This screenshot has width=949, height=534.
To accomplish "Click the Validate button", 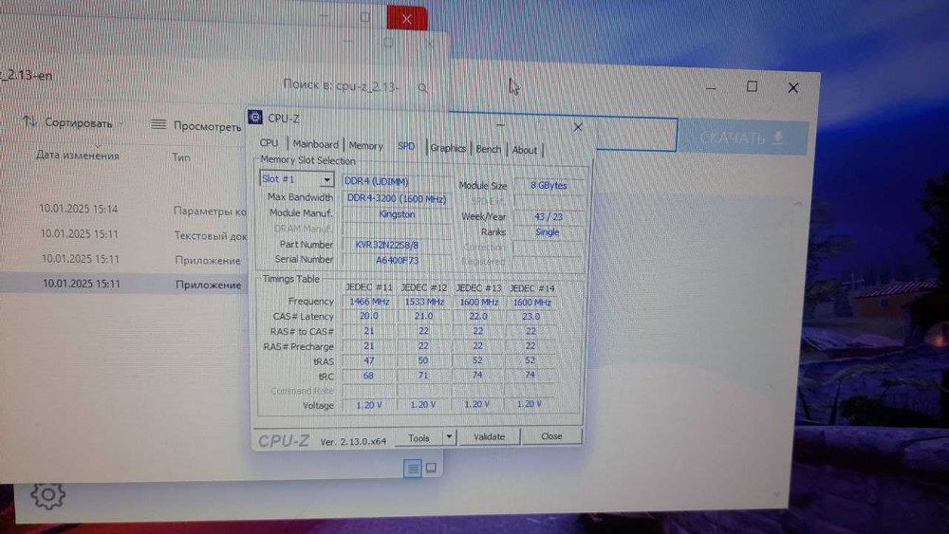I will tap(489, 436).
